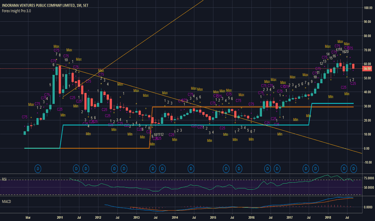Viewport: 375px width, 221px height.
Task: Open the dividend marker just after Jul 2016
Action: coord(277,169)
